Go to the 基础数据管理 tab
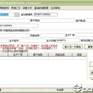93x93 pixels. pos(41,8)
